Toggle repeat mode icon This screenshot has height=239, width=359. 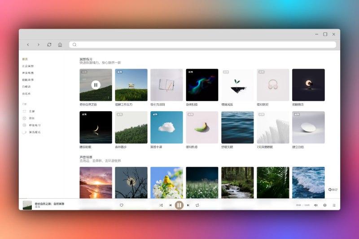[x=197, y=205]
